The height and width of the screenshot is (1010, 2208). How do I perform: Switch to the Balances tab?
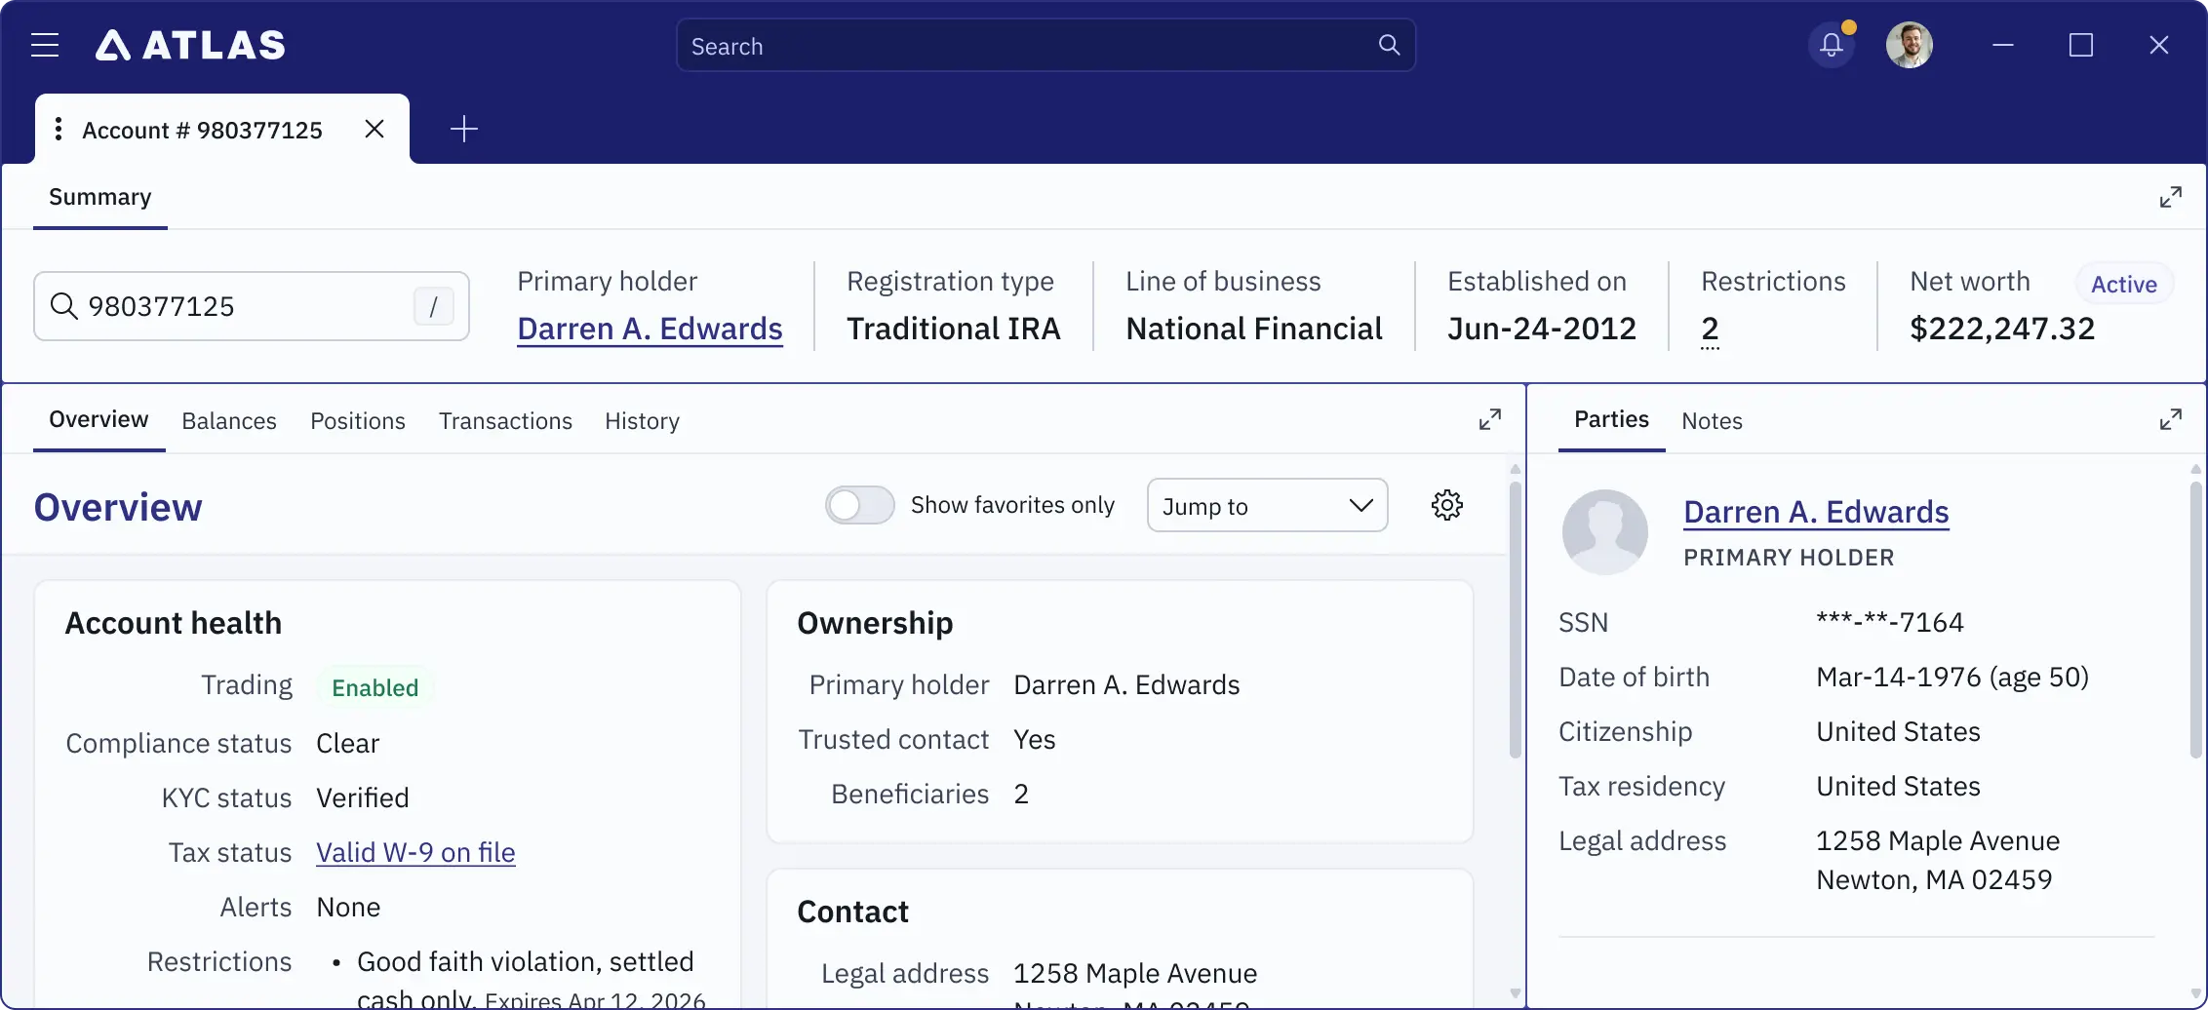click(229, 421)
